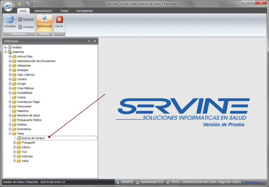
Task: Switch to the Herramientas tab
Action: click(84, 11)
